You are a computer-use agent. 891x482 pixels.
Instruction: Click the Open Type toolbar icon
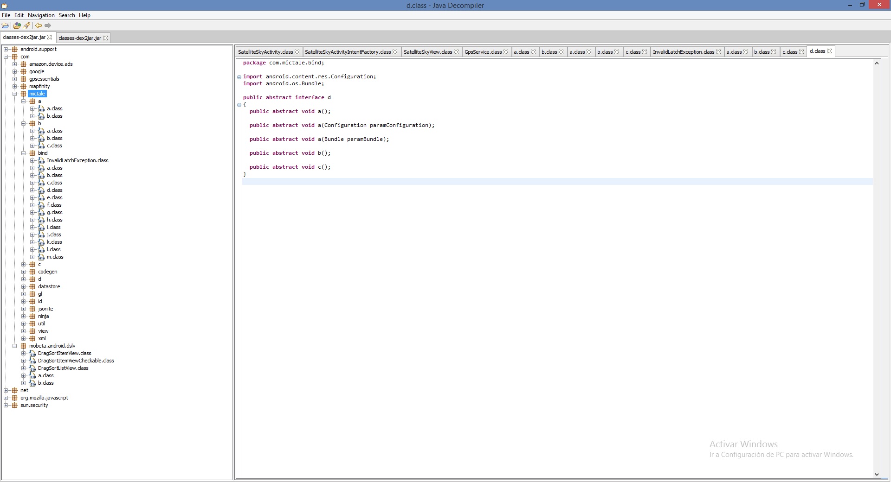17,26
